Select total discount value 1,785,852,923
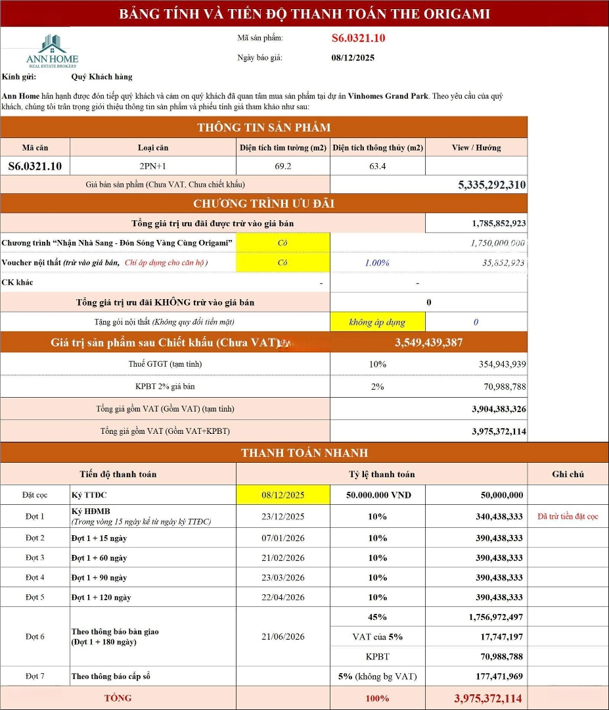The image size is (609, 710). [x=498, y=224]
